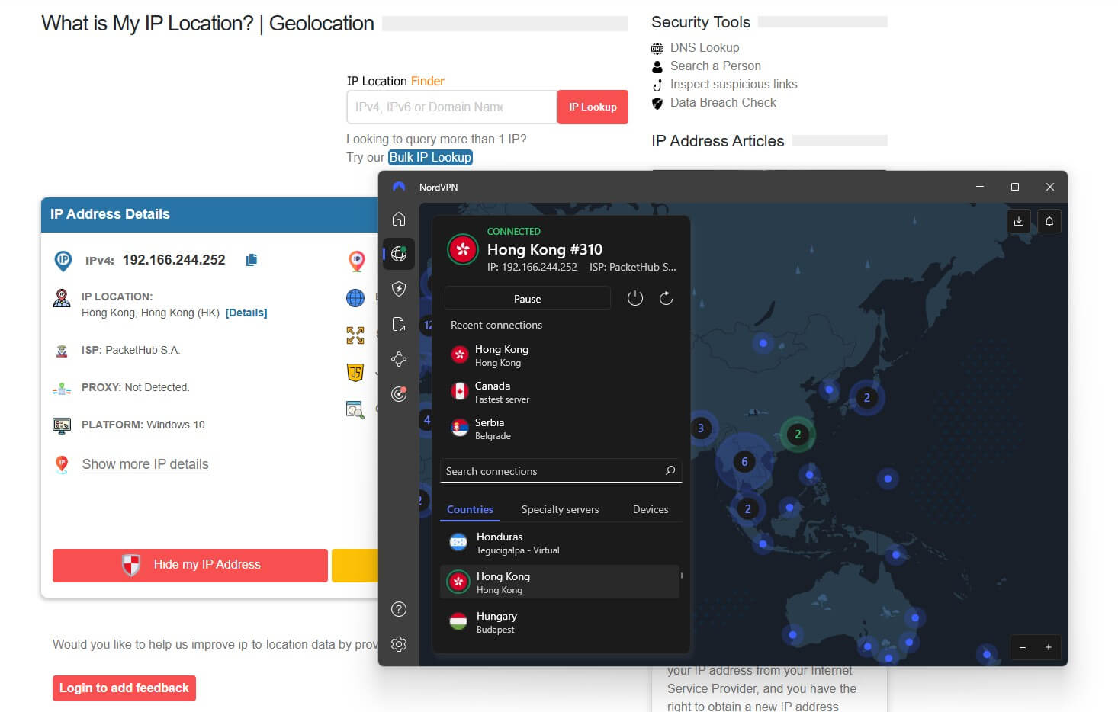Click the IP LOCATION person pin icon
This screenshot has width=1118, height=712.
(62, 298)
